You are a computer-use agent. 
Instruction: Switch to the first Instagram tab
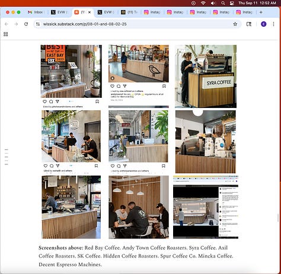pos(152,12)
